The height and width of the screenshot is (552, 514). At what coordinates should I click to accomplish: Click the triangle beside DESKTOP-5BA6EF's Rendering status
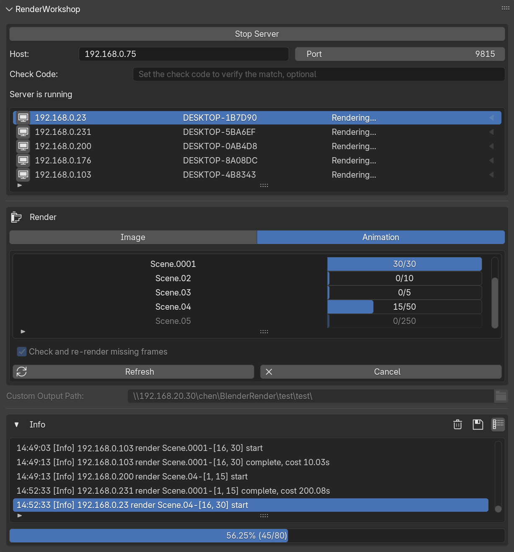(x=491, y=132)
